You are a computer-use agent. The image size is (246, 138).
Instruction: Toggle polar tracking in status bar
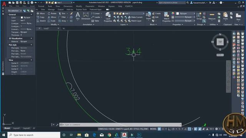173,129
